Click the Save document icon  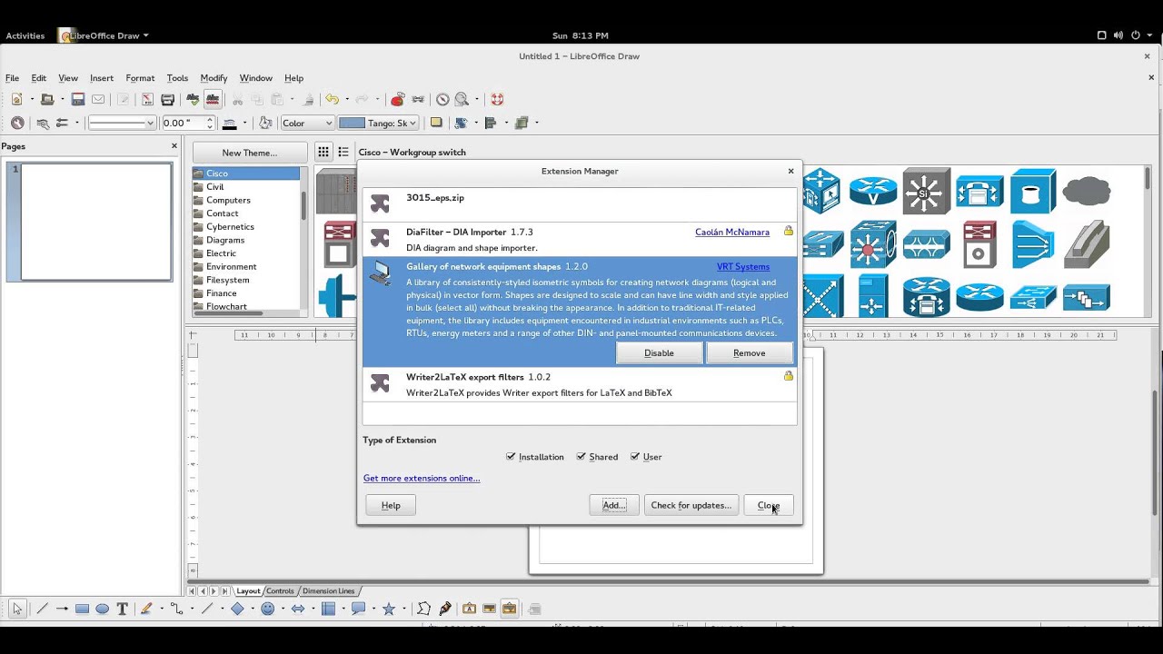pyautogui.click(x=78, y=99)
